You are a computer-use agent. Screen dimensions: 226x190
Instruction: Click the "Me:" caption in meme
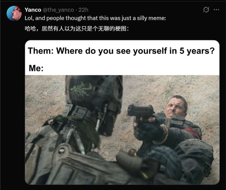pos(36,68)
